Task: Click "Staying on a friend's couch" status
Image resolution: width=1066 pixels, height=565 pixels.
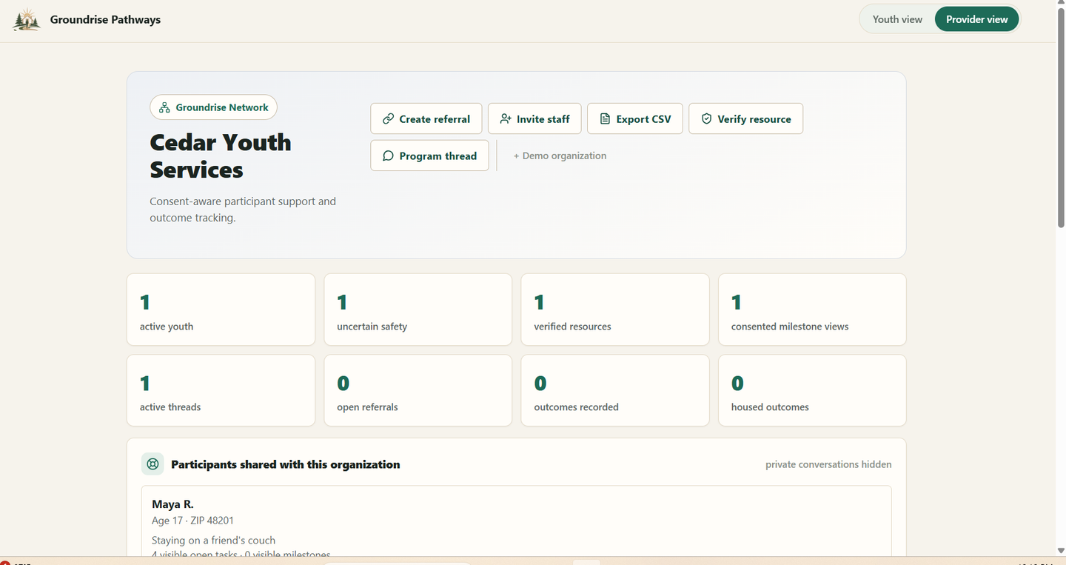Action: pyautogui.click(x=213, y=541)
